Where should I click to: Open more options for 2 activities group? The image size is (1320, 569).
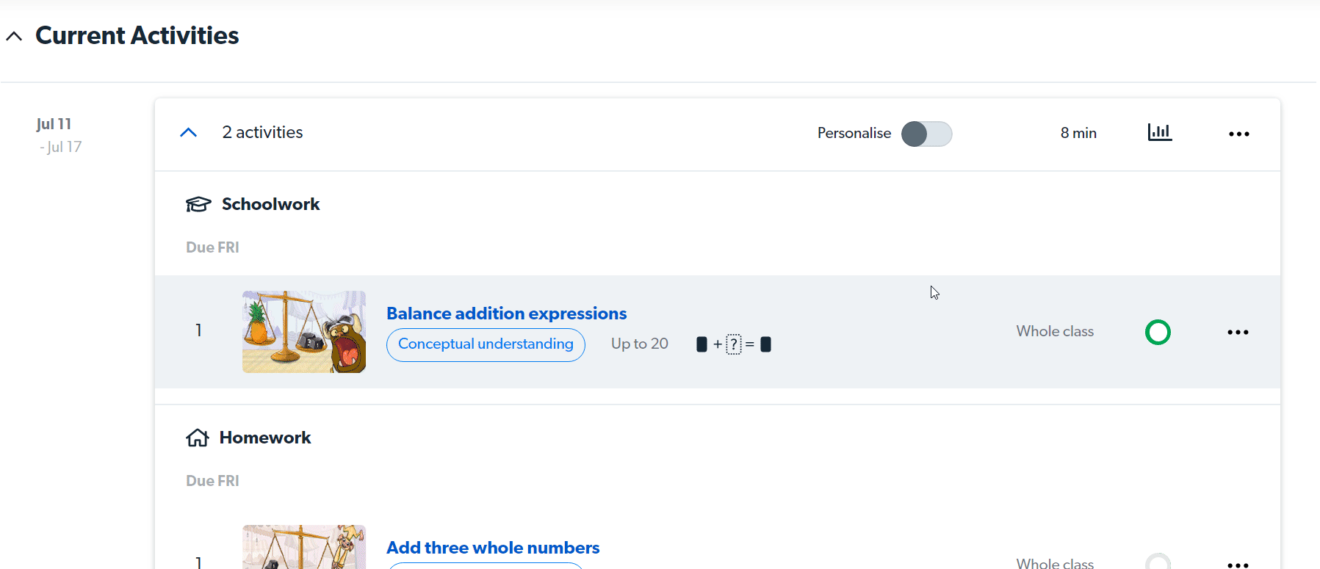[x=1238, y=134]
